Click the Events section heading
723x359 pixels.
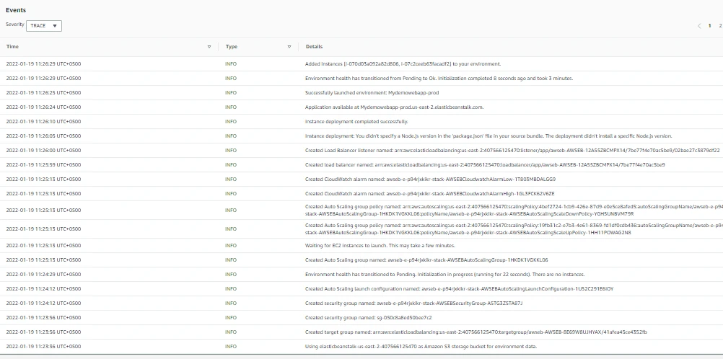(15, 11)
